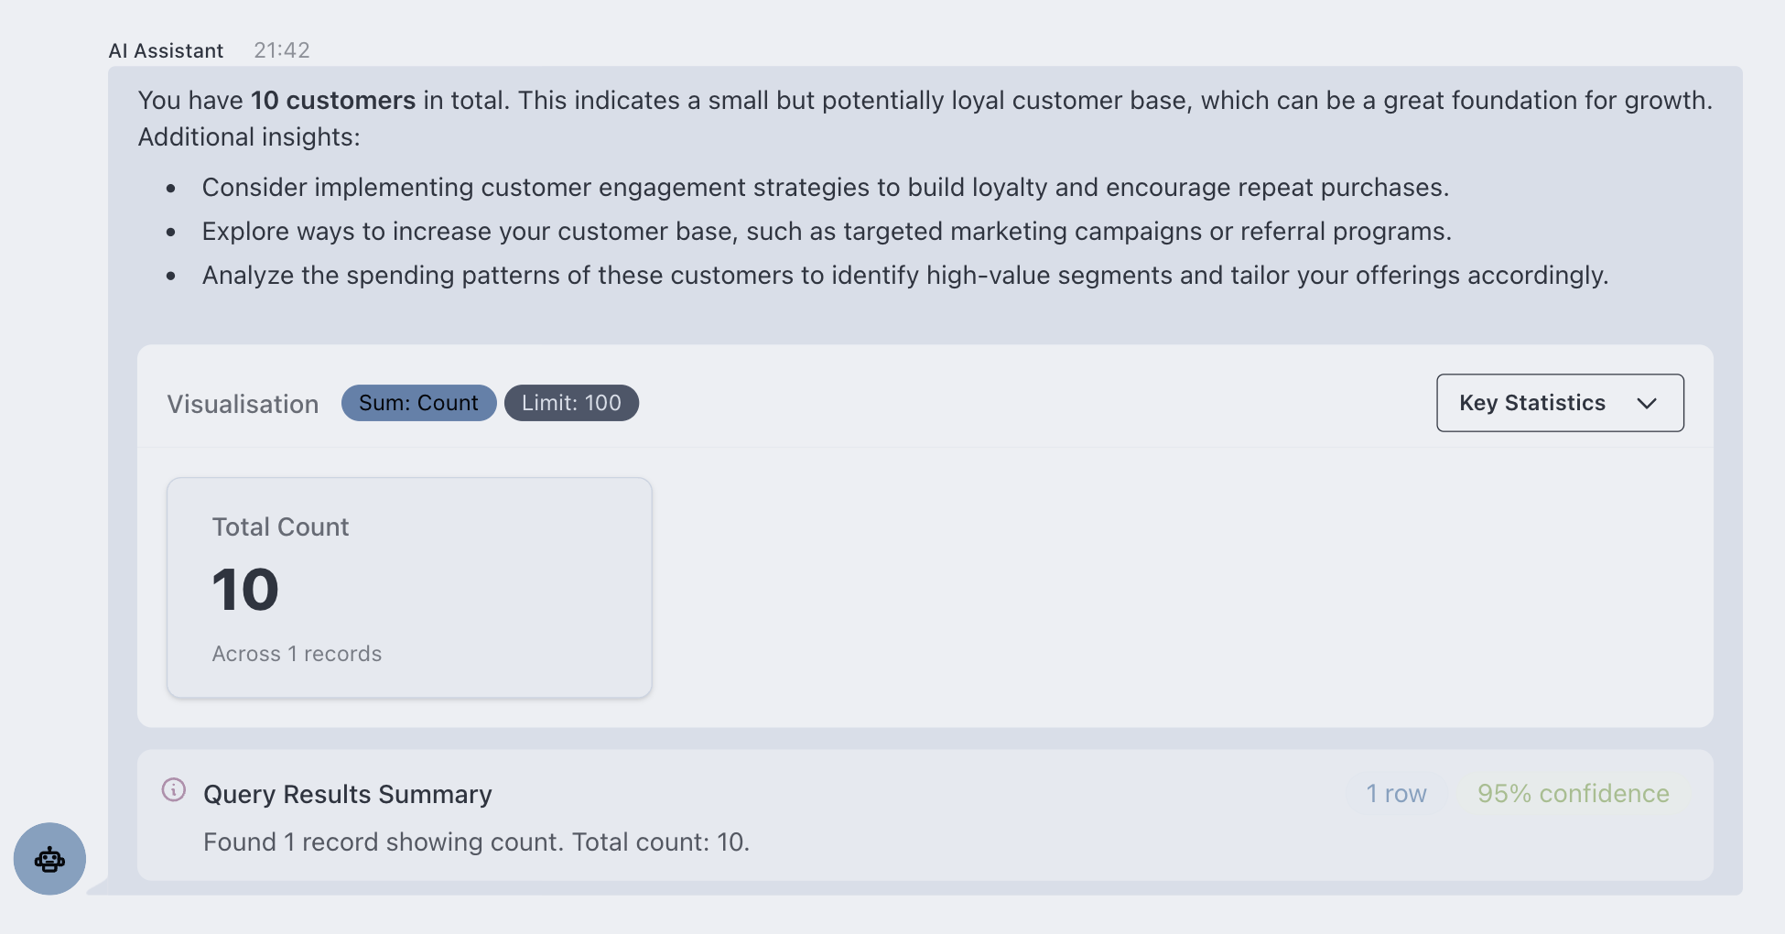Click the bold '10 customers' text
This screenshot has width=1785, height=934.
pyautogui.click(x=333, y=101)
